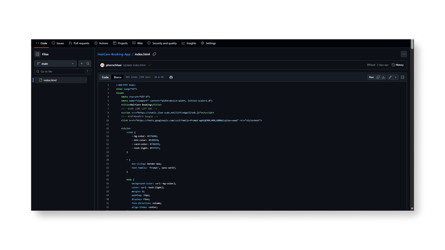Click the --btn-color code line
Image resolution: width=445 pixels, height=250 pixels.
145,140
